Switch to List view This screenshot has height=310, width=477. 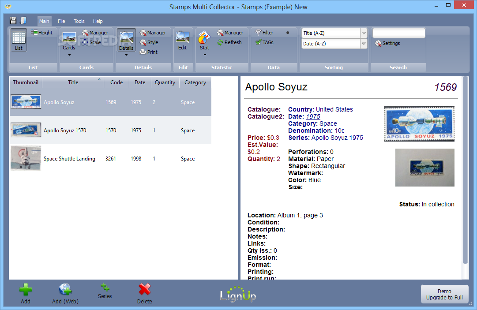(19, 40)
